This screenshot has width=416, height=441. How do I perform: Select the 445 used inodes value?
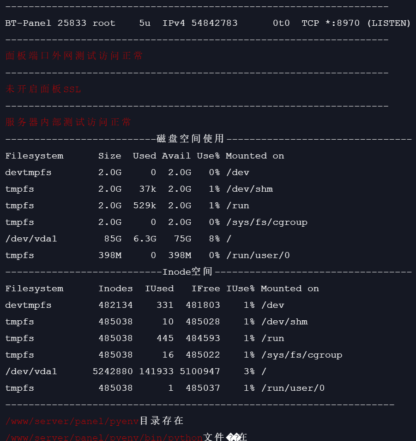pos(165,338)
